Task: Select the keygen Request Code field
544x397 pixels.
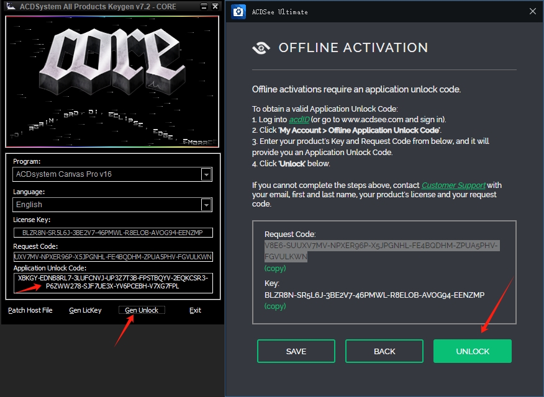Action: point(112,257)
